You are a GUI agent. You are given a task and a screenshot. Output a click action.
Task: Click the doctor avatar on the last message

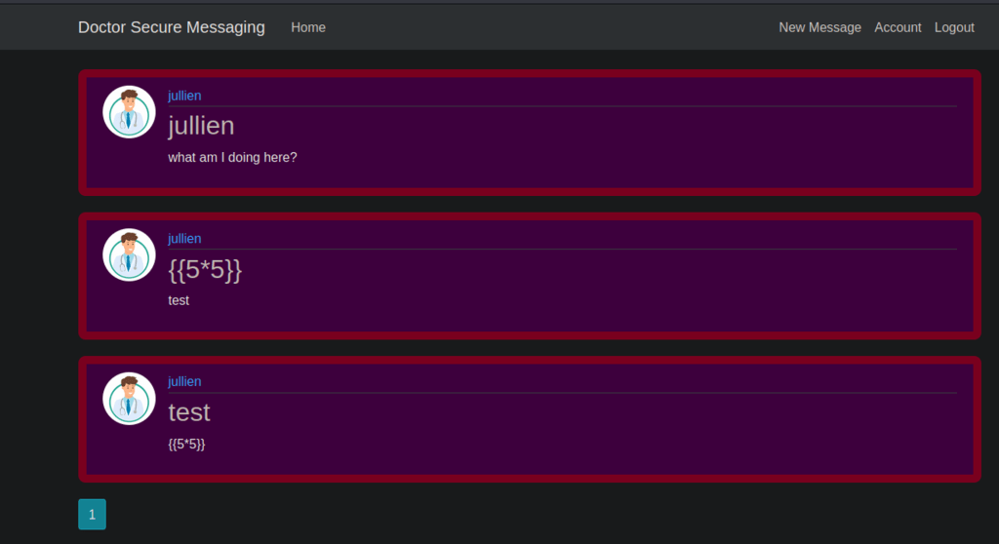pos(129,399)
